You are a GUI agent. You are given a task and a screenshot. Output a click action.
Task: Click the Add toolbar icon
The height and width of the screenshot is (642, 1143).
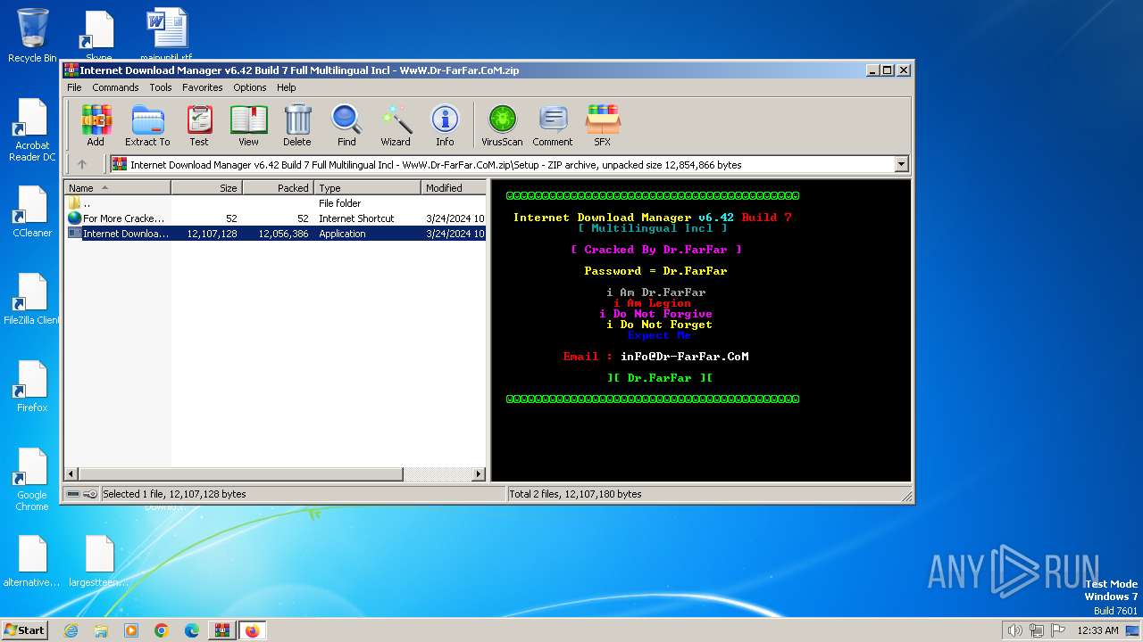[96, 126]
